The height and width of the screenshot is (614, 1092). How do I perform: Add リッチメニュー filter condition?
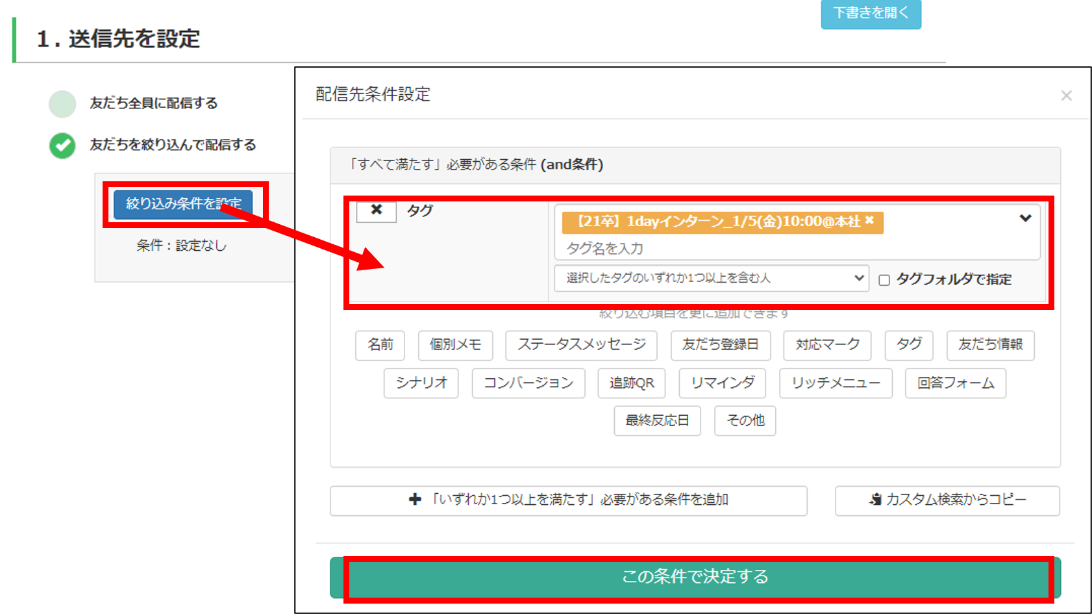[x=836, y=383]
